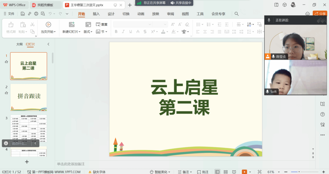Click the 当页开始 slideshow play icon

48,25
